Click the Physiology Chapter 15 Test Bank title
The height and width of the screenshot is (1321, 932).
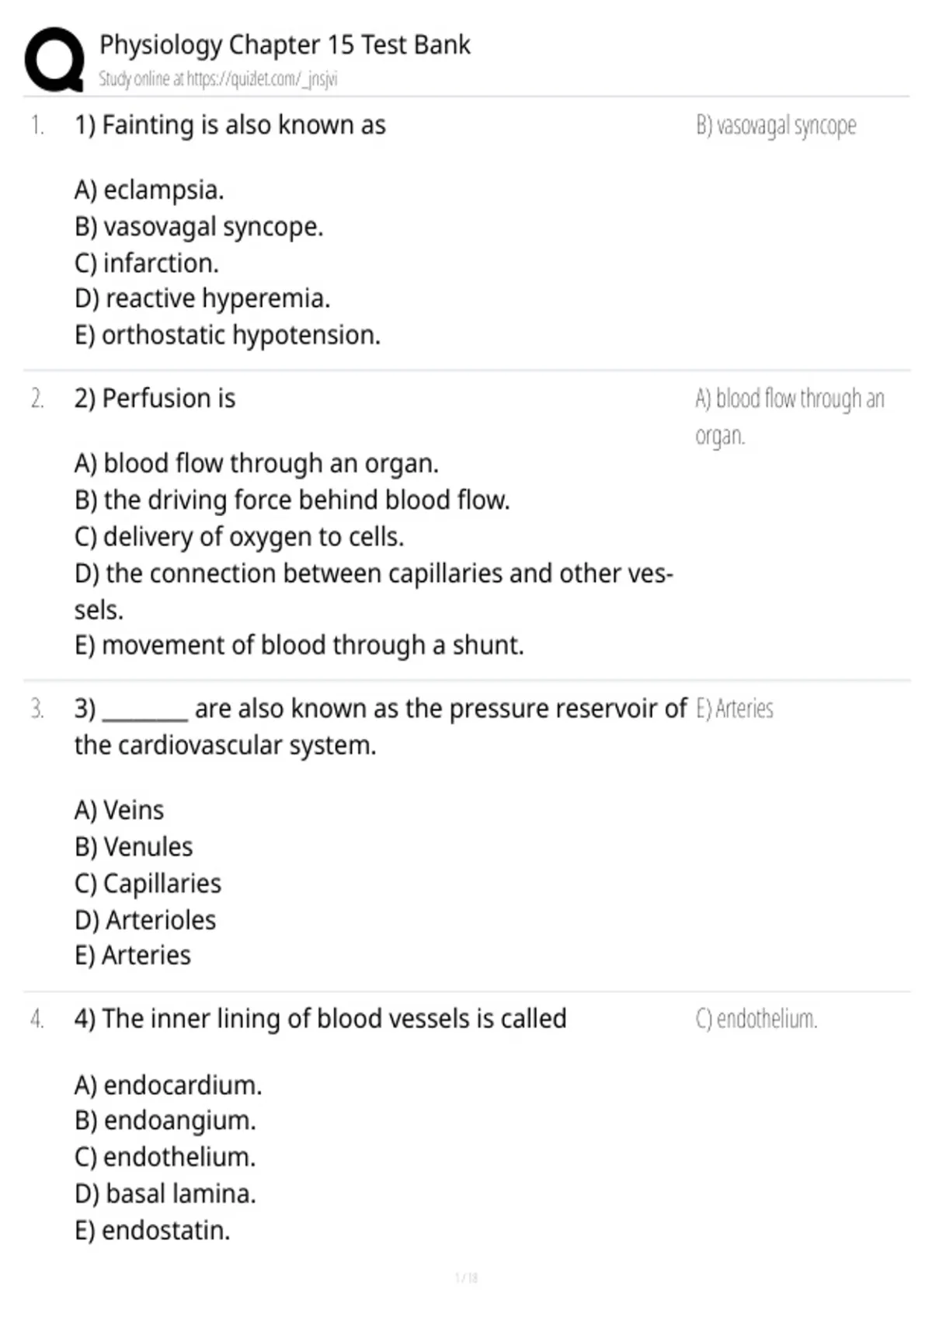pos(284,45)
